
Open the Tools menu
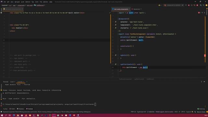(37, 2)
